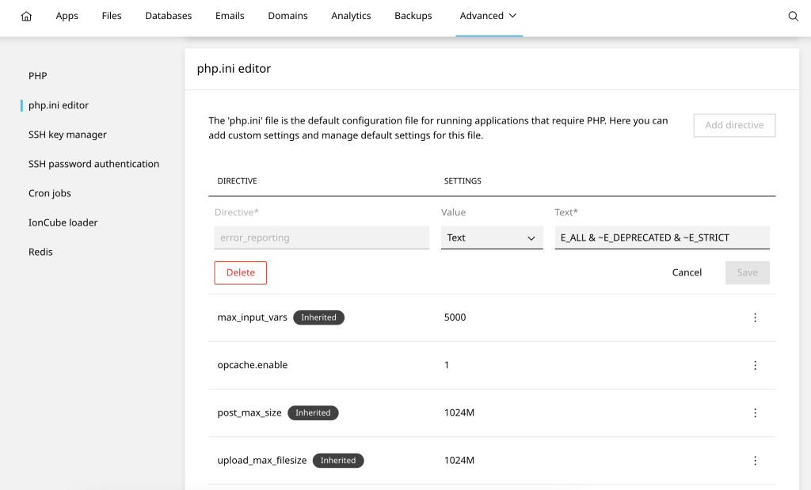Cancel editing the directive

click(x=687, y=273)
